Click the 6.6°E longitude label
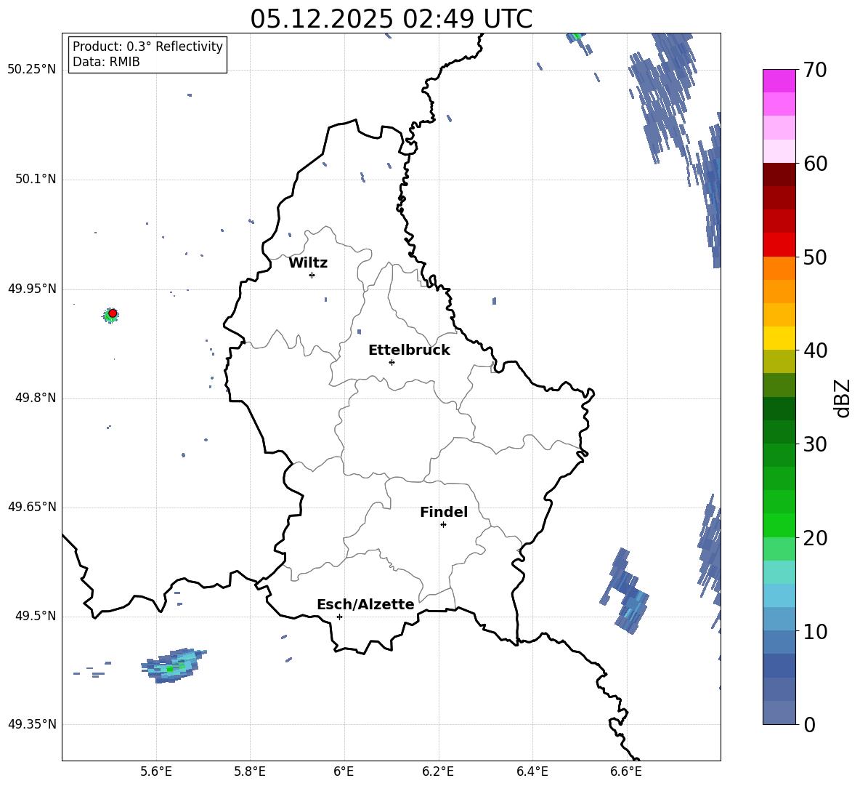Screen dimensions: 860x786 pos(626,771)
